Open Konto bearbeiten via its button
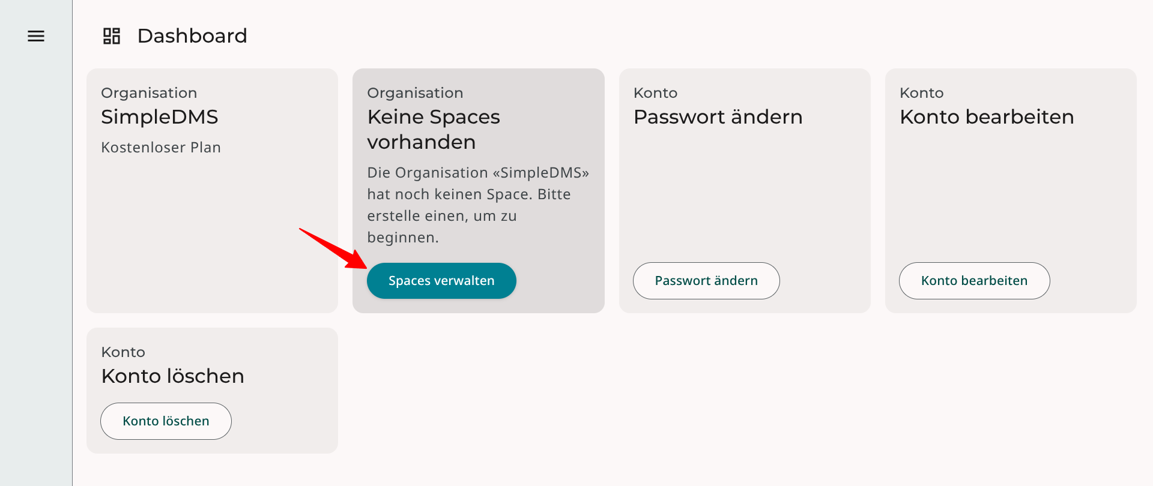Screen dimensions: 1153x486 (974, 281)
